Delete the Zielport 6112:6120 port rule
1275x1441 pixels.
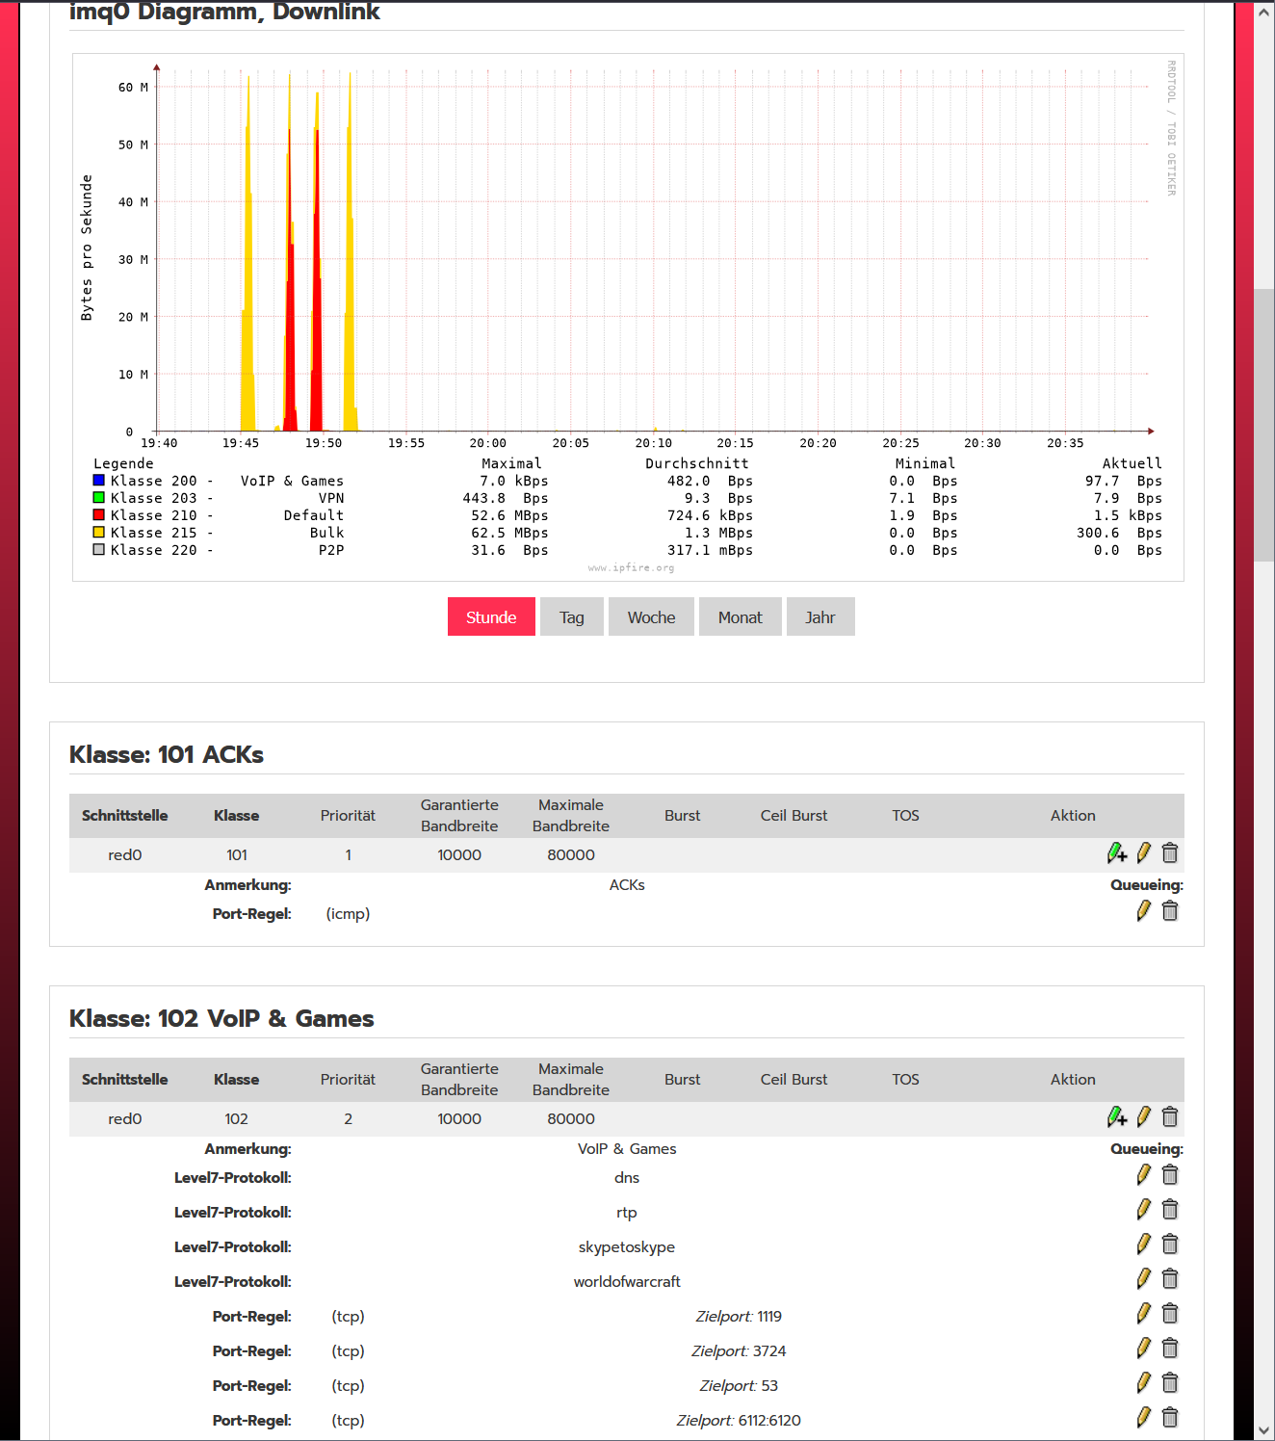point(1170,1417)
